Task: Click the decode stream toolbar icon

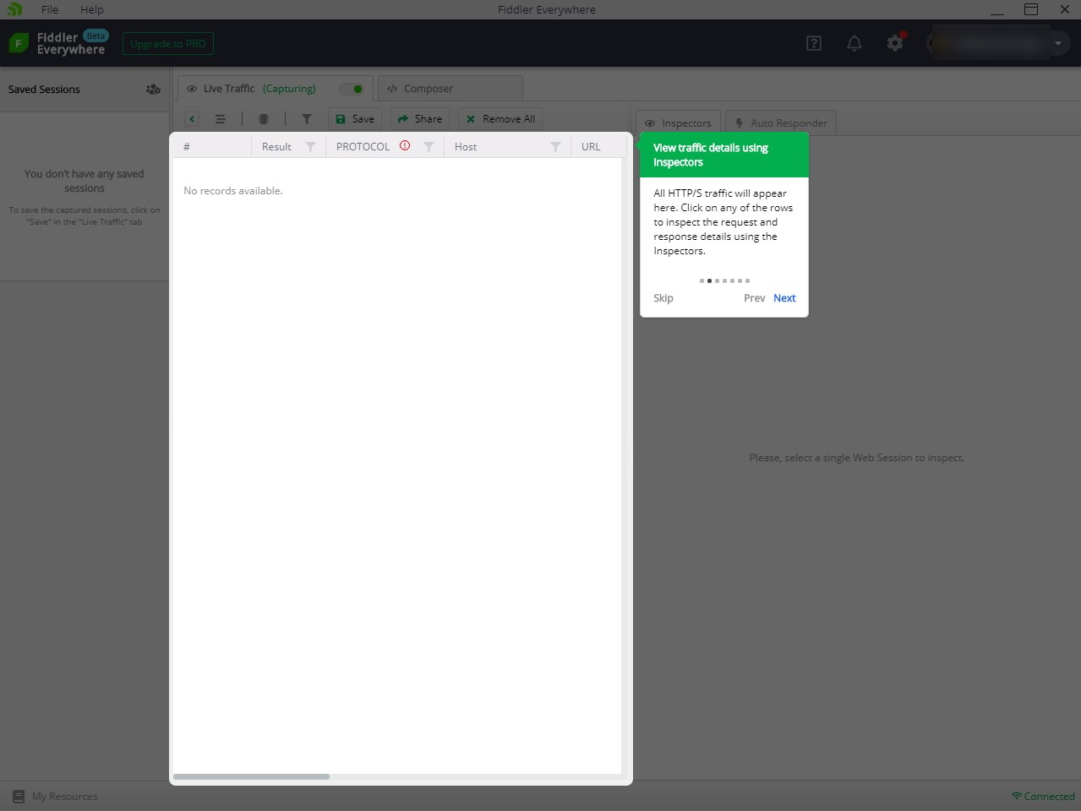Action: pyautogui.click(x=264, y=119)
